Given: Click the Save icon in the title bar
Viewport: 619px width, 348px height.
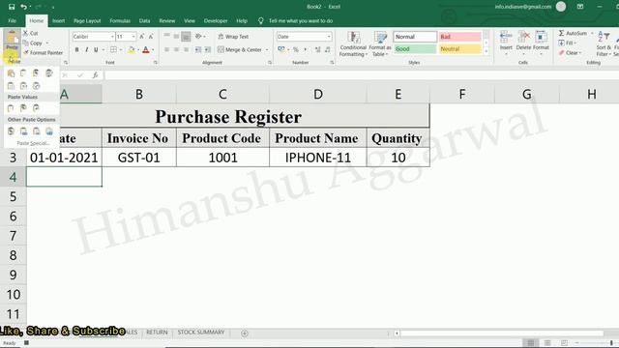Looking at the screenshot, I should pyautogui.click(x=12, y=7).
